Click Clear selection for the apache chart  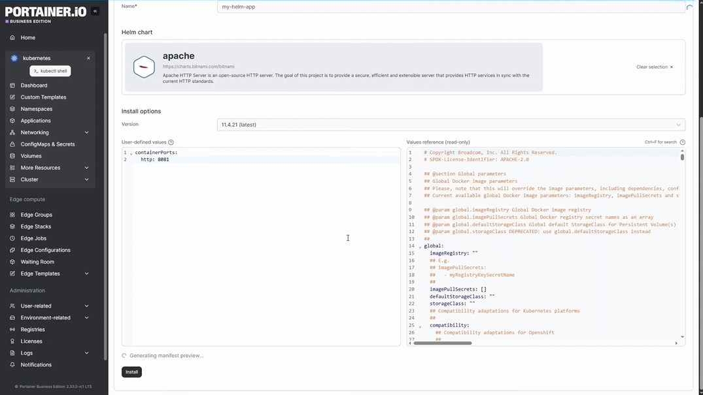654,67
